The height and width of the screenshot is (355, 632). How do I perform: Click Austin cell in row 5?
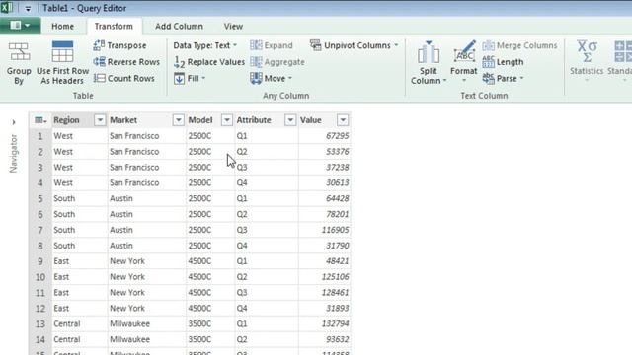(x=147, y=198)
